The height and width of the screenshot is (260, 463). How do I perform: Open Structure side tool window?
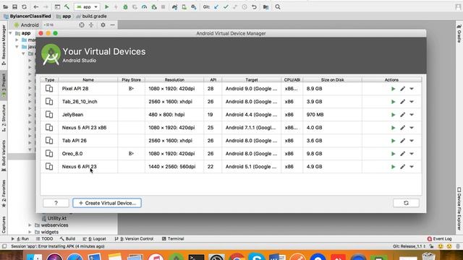4,118
